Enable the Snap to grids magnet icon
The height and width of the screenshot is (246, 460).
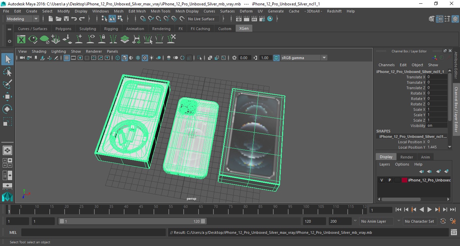[x=143, y=19]
